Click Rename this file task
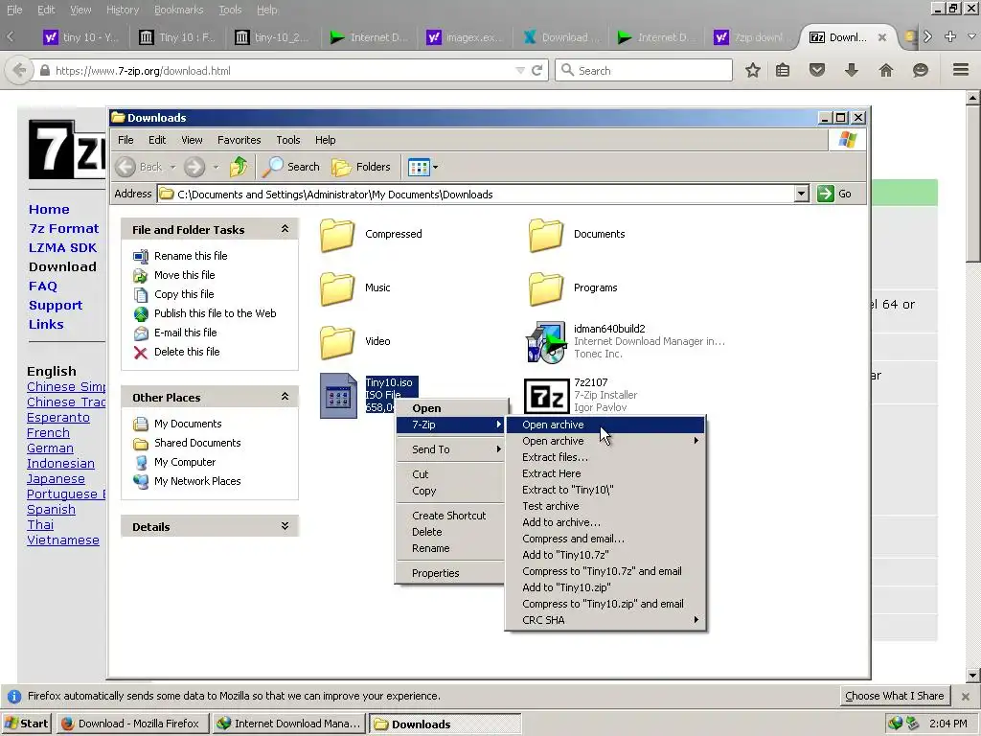Screen dimensions: 981x736 (191, 256)
